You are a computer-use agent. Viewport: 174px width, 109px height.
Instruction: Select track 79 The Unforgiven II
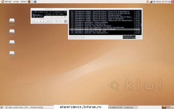coord(105,33)
